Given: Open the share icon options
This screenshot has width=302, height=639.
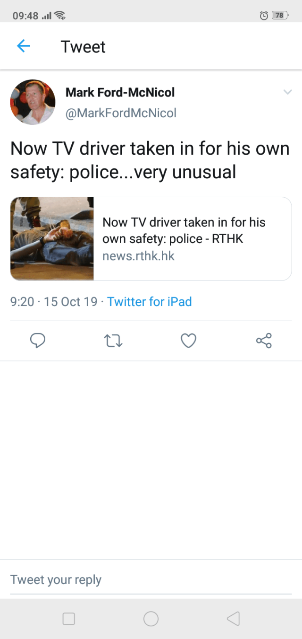Looking at the screenshot, I should click(264, 341).
